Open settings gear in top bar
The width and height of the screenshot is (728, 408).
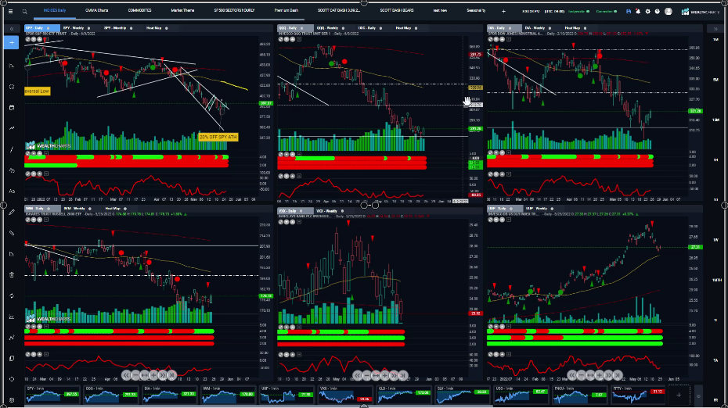647,12
